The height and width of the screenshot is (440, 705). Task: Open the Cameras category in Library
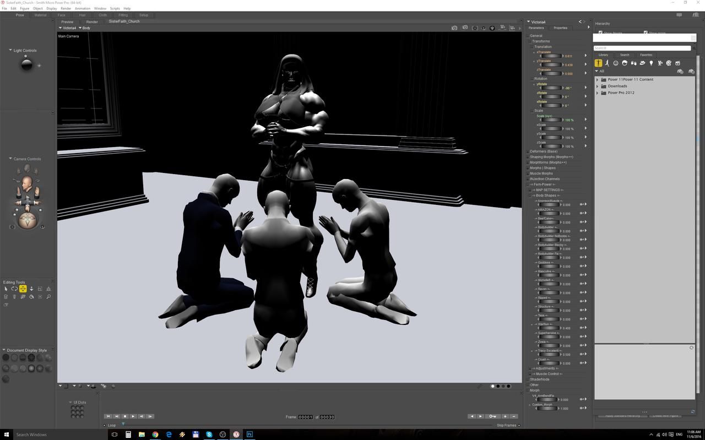pos(660,63)
